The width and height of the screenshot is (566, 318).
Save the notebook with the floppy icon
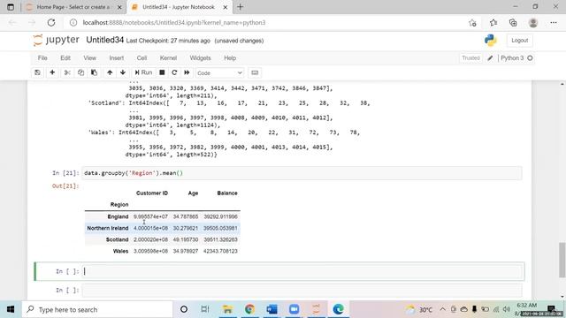coord(37,72)
